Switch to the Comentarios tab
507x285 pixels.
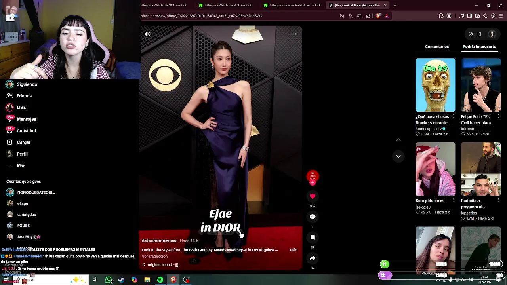pyautogui.click(x=437, y=47)
